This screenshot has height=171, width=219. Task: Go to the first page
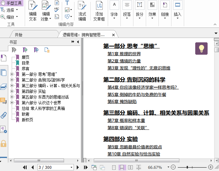pyautogui.click(x=25, y=167)
